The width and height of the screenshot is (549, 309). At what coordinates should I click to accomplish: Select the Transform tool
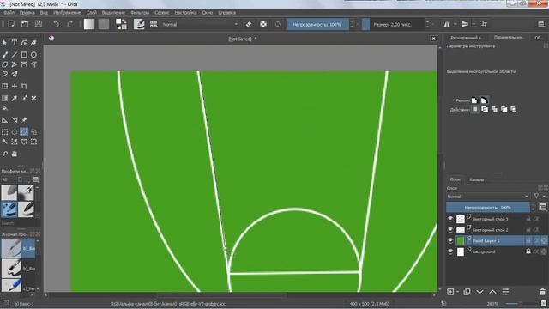point(5,86)
